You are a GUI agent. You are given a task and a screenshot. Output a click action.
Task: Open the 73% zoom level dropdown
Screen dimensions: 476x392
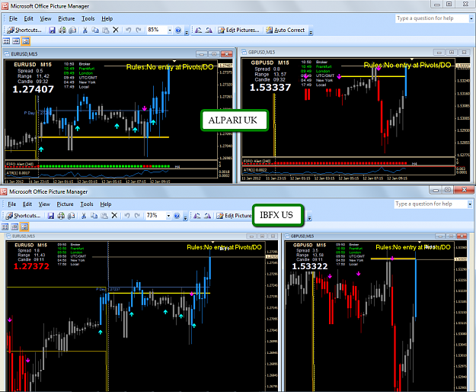pyautogui.click(x=168, y=216)
